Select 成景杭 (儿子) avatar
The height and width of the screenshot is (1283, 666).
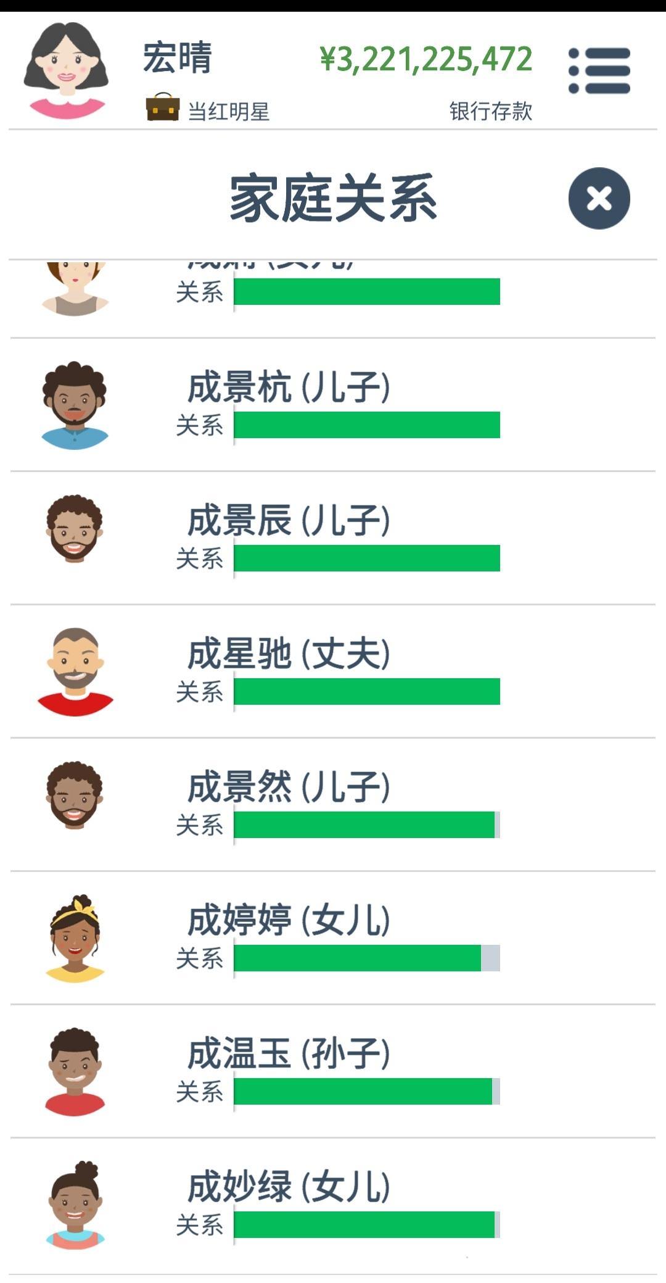click(x=75, y=405)
